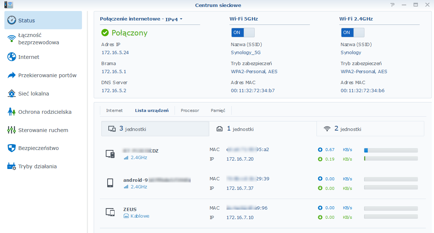Filter by wireless 2 jednostki devices
This screenshot has height=233, width=434.
(x=370, y=129)
